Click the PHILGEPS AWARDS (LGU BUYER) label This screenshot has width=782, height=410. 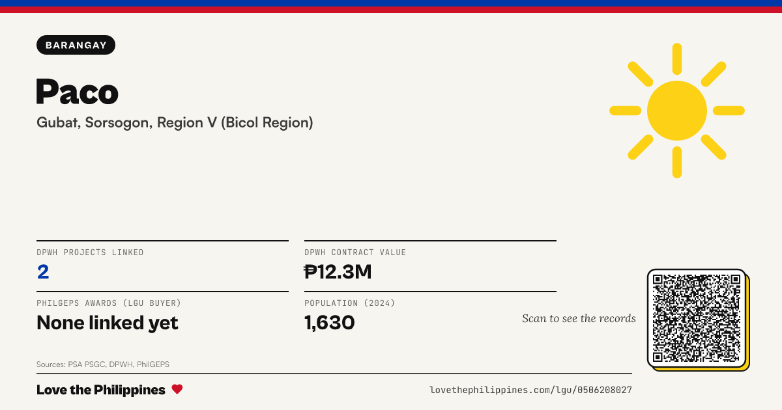tap(109, 303)
